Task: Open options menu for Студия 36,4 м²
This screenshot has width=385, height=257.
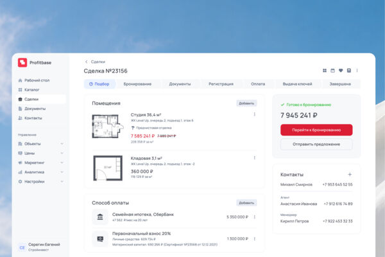Action: (x=254, y=114)
